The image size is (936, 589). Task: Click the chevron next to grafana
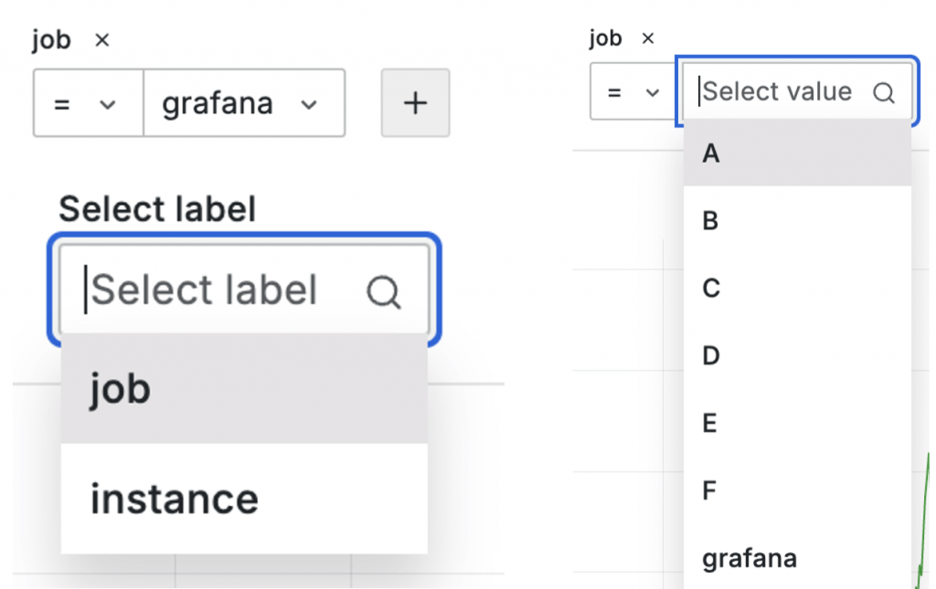pyautogui.click(x=309, y=104)
